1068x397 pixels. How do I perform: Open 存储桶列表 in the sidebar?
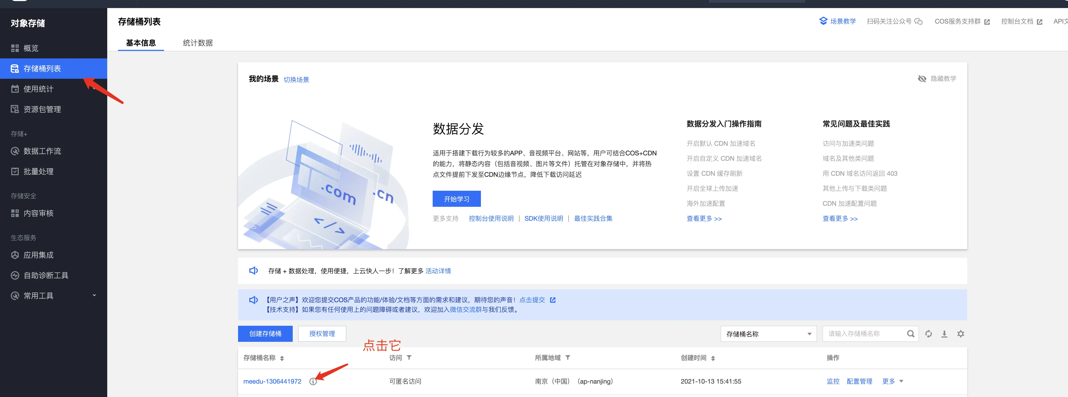pos(54,68)
